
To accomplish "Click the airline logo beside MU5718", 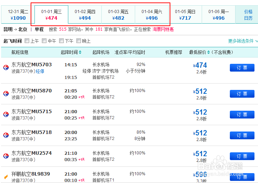I will (x=6, y=135).
